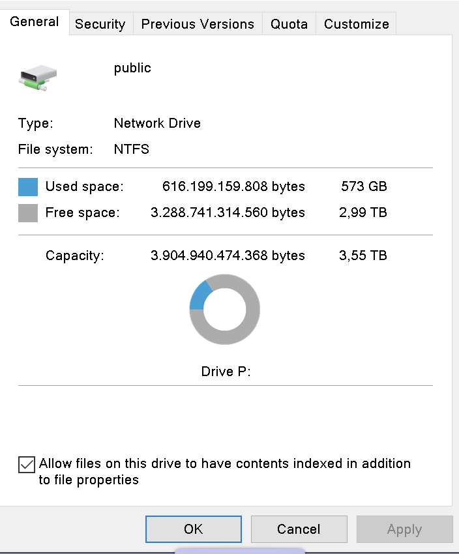Click the blue Used space swatch
This screenshot has width=459, height=554.
[28, 187]
